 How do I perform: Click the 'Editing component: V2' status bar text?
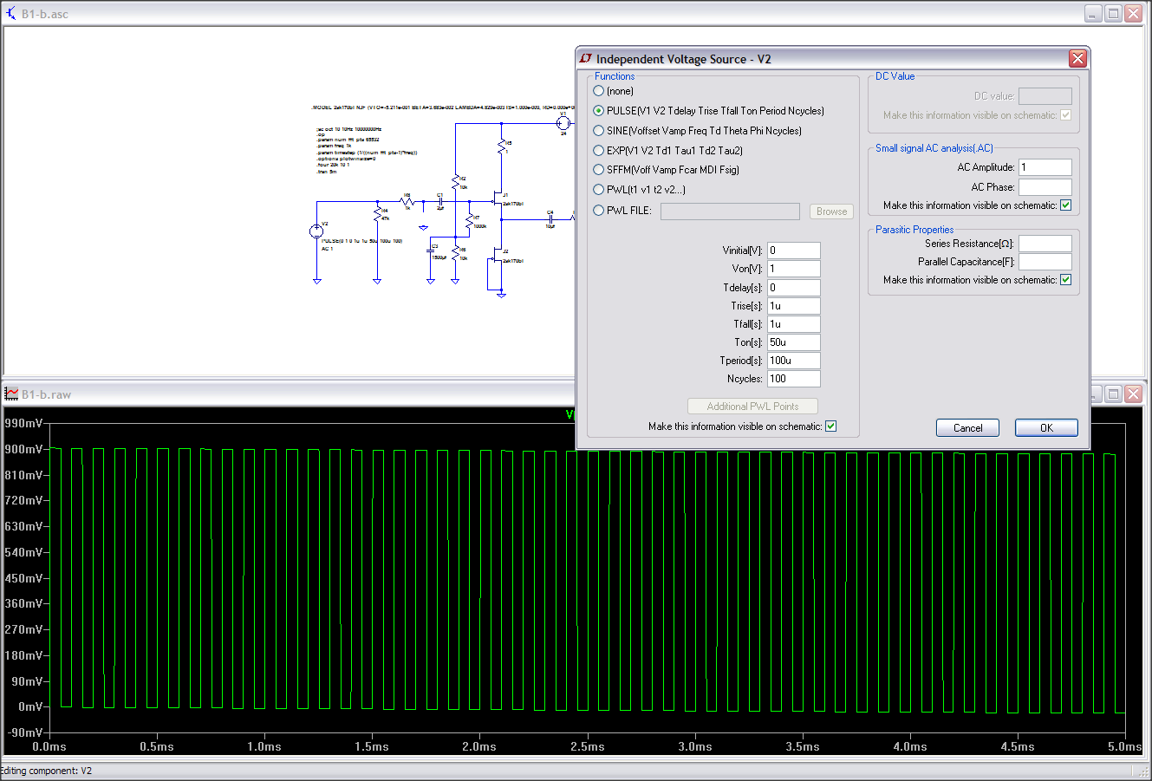pos(46,771)
